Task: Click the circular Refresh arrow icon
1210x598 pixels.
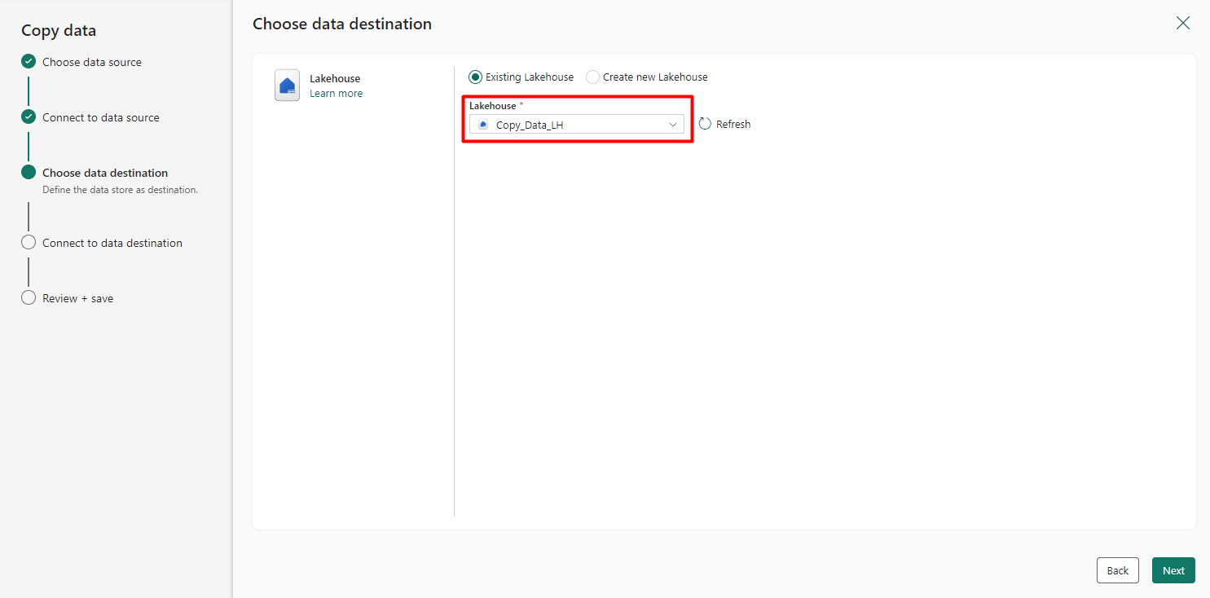Action: 706,124
